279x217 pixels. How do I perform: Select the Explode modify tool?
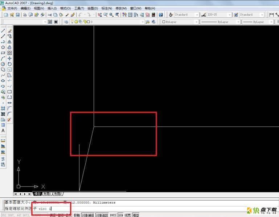[x=9, y=120]
